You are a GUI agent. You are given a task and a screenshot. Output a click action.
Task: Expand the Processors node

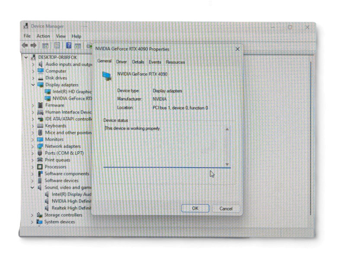coord(32,167)
